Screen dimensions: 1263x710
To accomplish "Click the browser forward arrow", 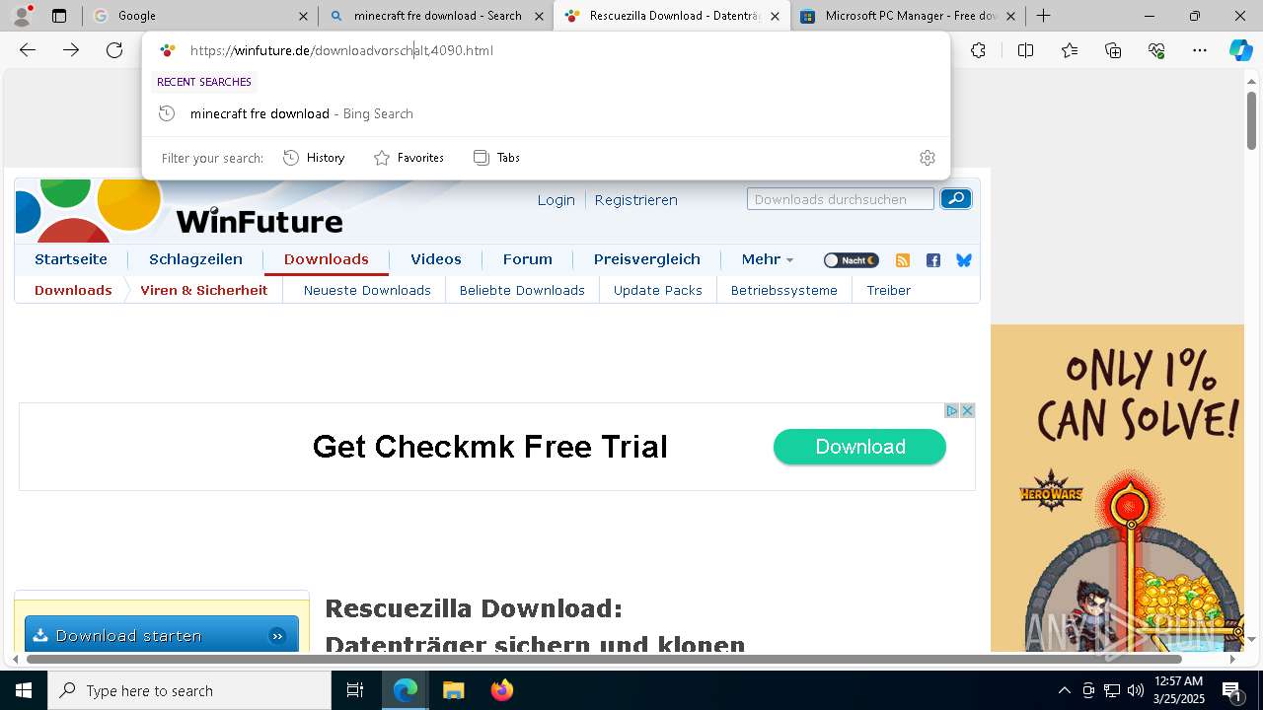I will point(71,50).
